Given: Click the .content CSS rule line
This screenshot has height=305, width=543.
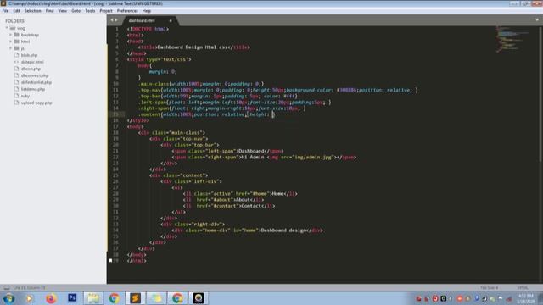Looking at the screenshot, I should pos(206,114).
